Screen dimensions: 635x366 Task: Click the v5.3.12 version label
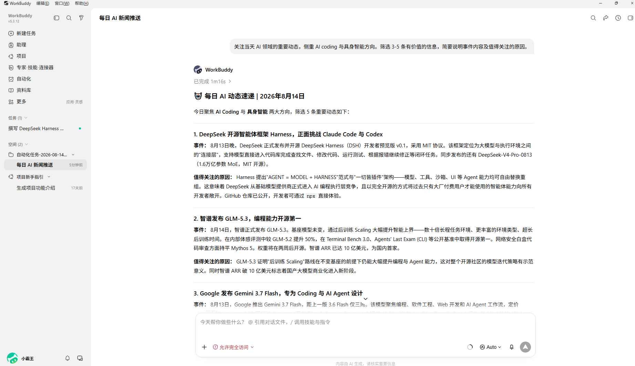[x=14, y=21]
